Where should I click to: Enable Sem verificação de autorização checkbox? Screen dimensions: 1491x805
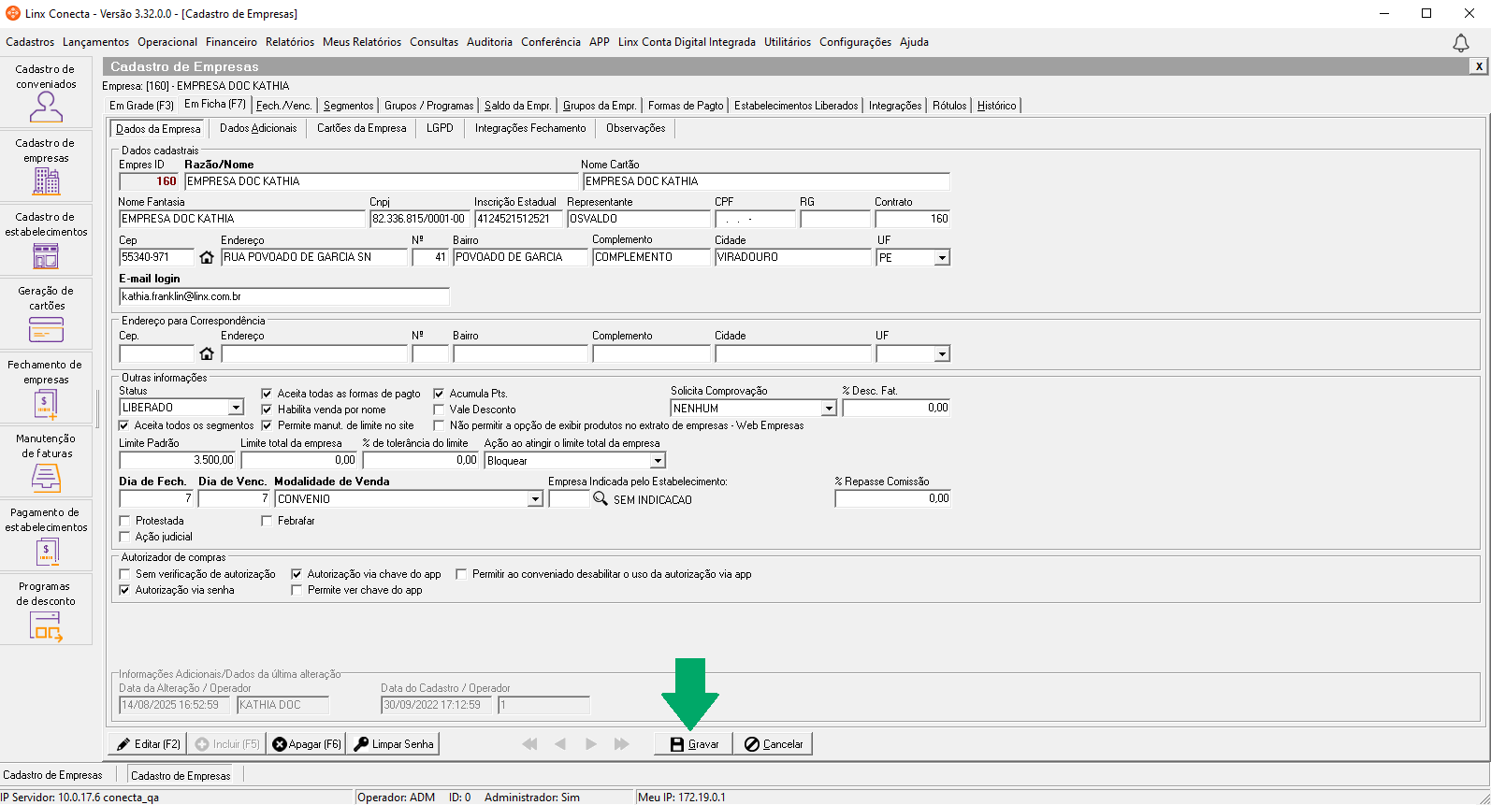click(x=124, y=574)
